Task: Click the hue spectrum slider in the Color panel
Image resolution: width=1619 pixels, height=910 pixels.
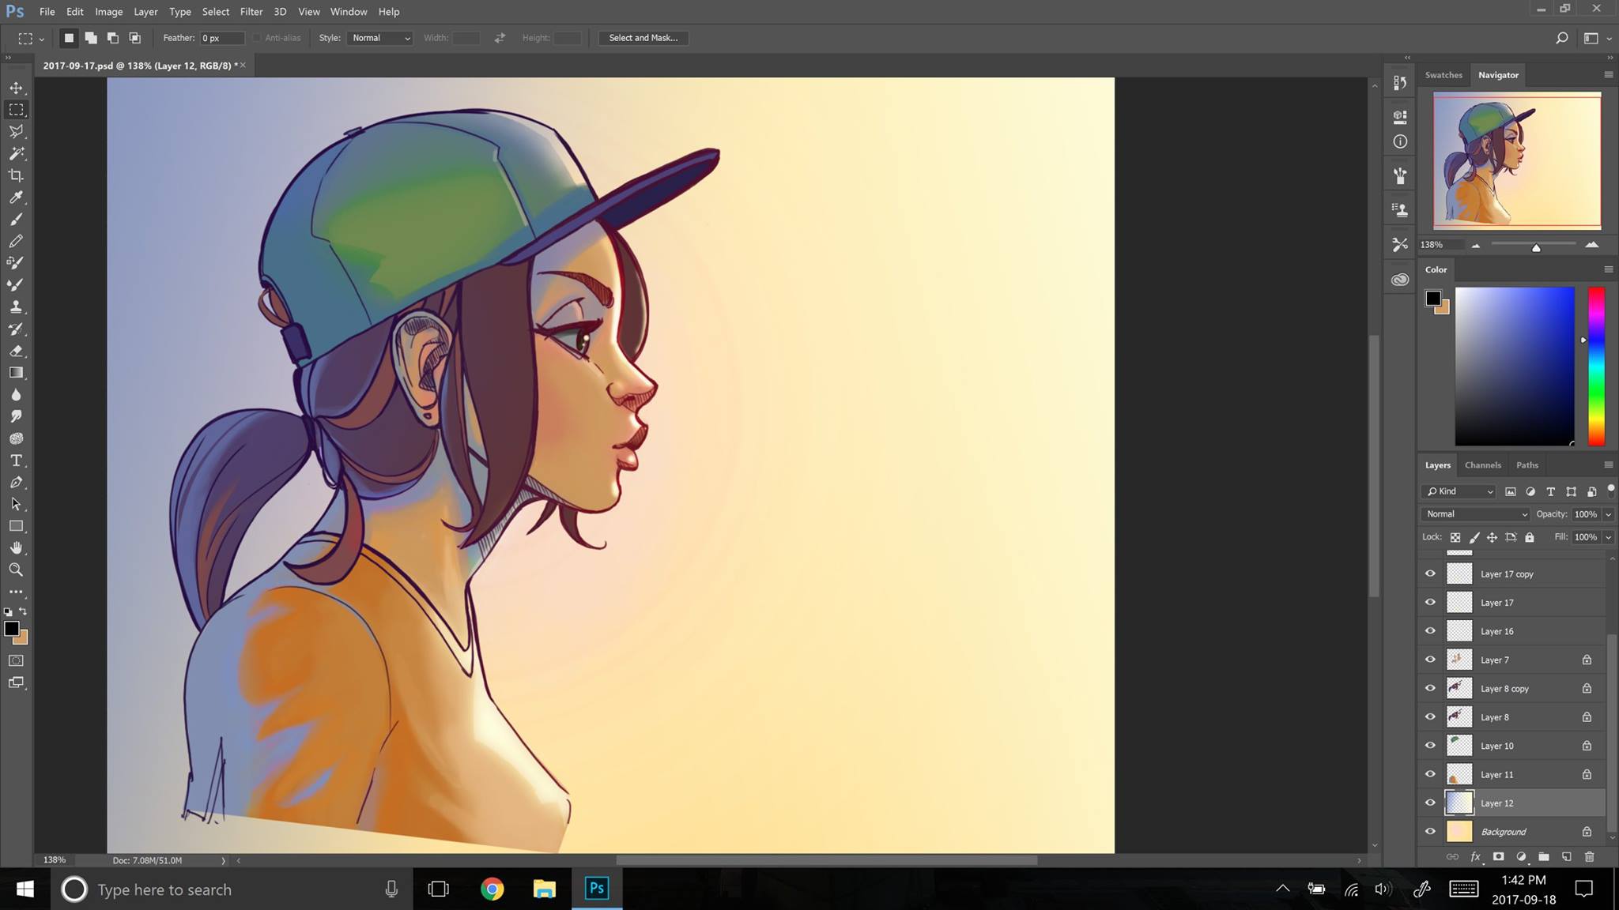Action: coord(1596,366)
